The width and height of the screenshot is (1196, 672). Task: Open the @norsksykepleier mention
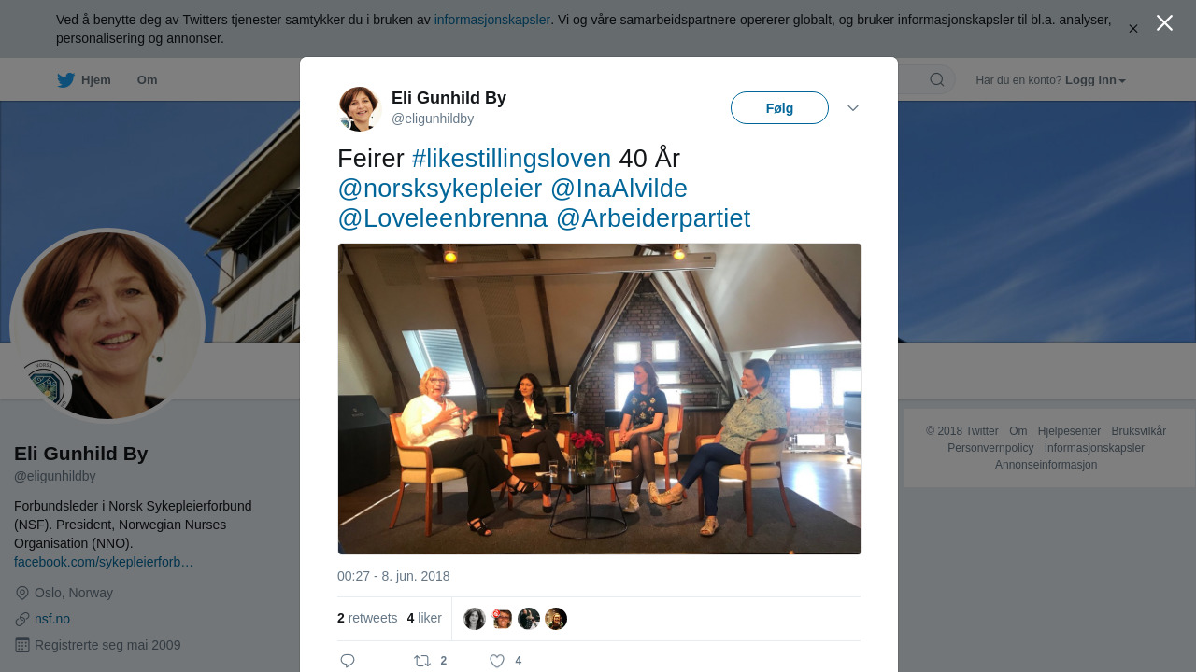[440, 189]
